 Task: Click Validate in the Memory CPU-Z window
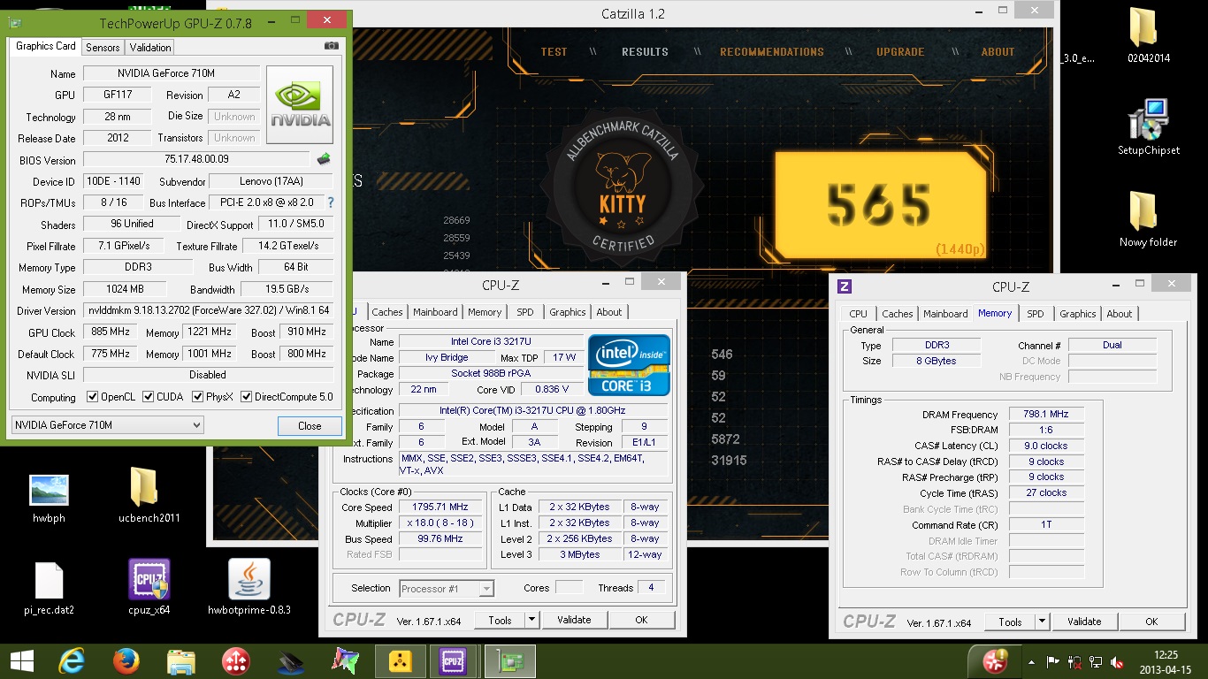[x=1084, y=622]
